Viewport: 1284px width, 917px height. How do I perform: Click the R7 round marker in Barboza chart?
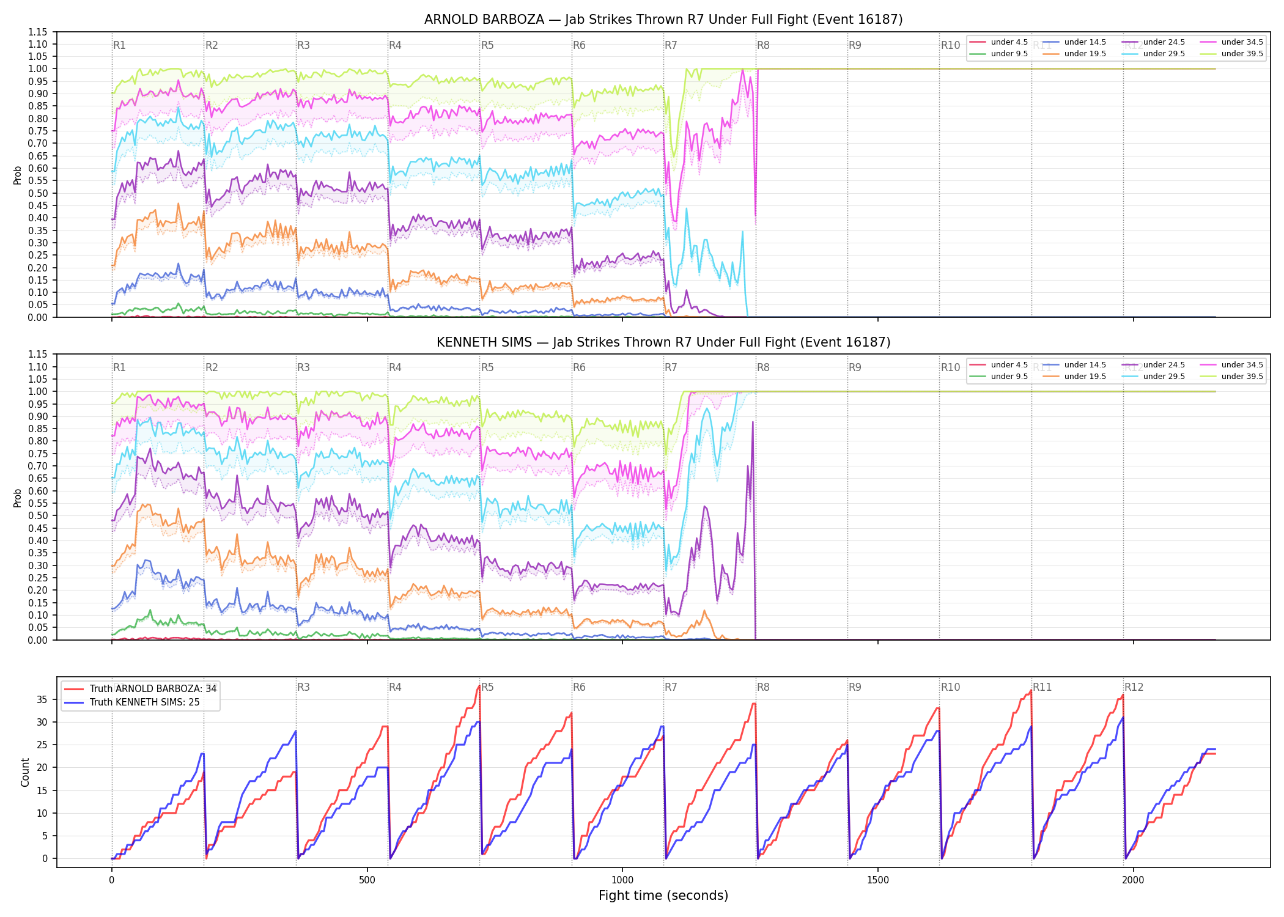pos(671,45)
